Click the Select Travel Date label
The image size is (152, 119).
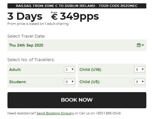26,36
